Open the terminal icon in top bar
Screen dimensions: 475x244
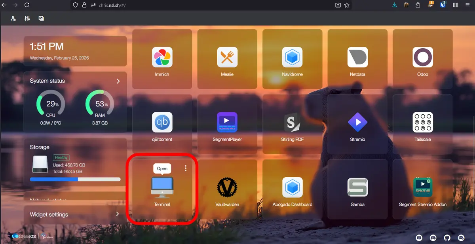[41, 18]
